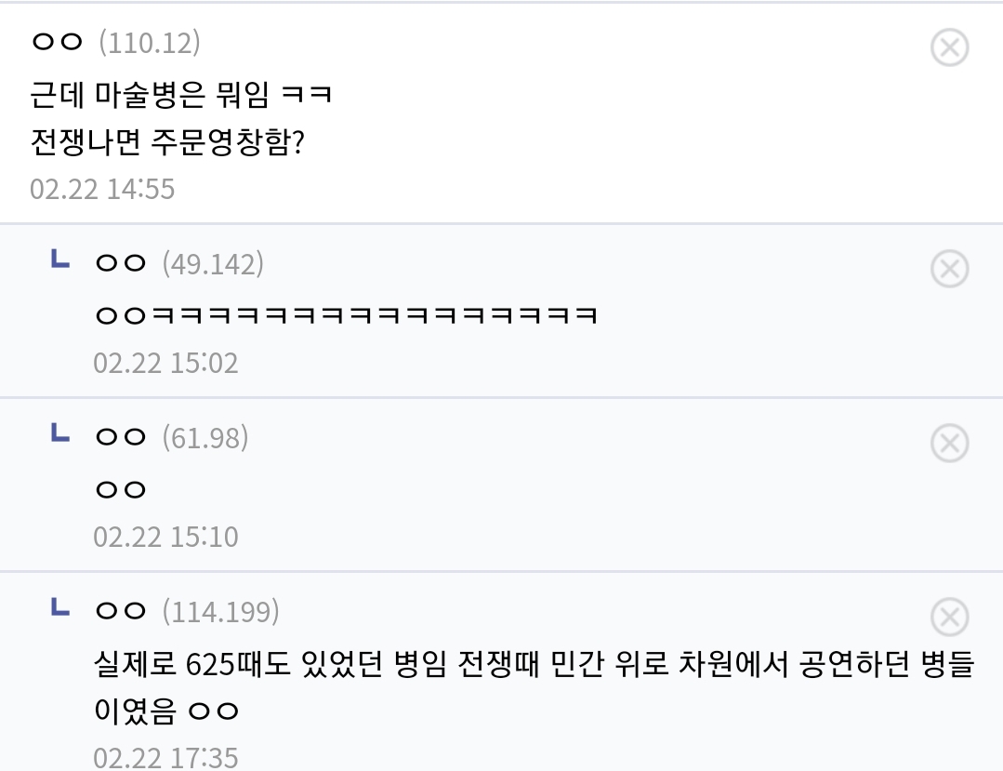Click the reply arrow beside user 49.142
The image size is (1003, 771).
[x=60, y=260]
